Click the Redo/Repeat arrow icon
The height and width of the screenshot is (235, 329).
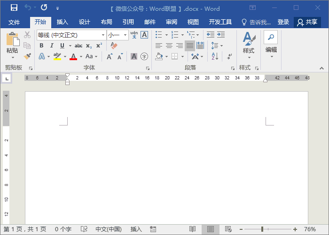pyautogui.click(x=44, y=8)
